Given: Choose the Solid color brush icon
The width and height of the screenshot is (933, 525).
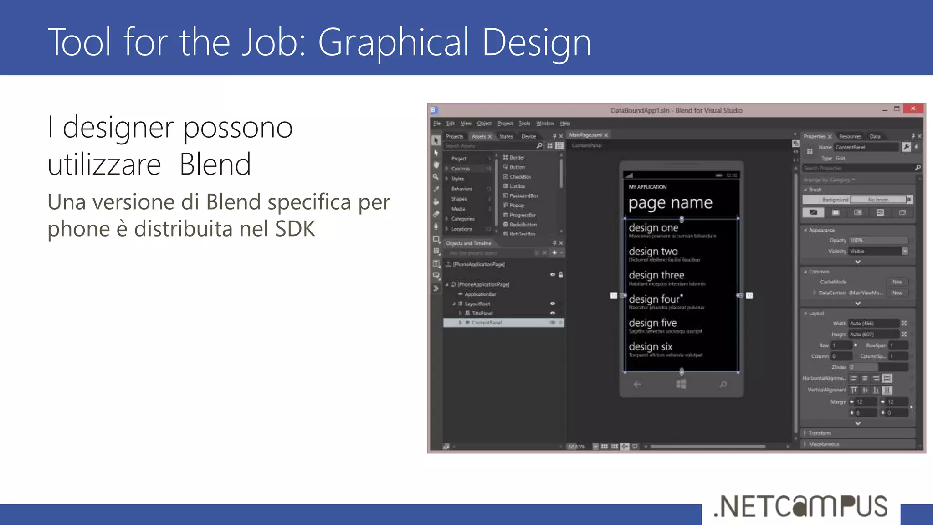Looking at the screenshot, I should tap(836, 213).
